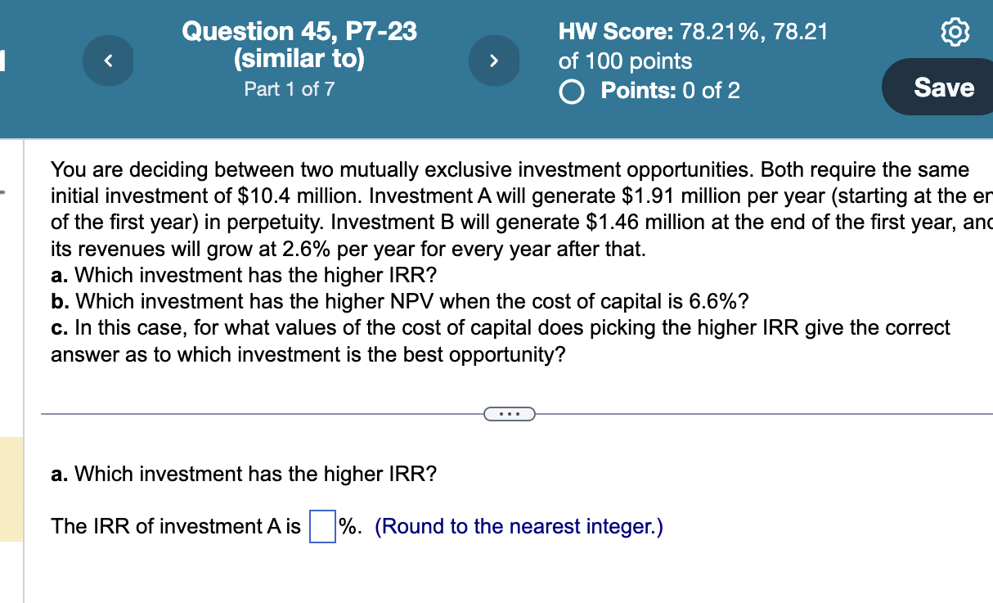Click the 'Points: 0 of 2' label
Viewport: 993px width, 603px height.
[x=670, y=90]
